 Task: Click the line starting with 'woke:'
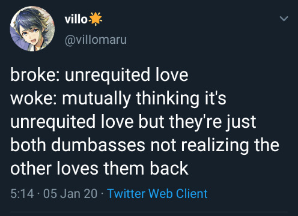pos(118,98)
